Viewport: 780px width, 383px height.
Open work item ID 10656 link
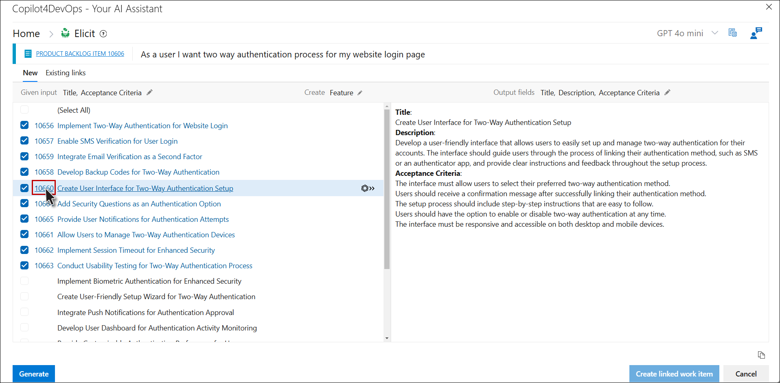pyautogui.click(x=44, y=126)
